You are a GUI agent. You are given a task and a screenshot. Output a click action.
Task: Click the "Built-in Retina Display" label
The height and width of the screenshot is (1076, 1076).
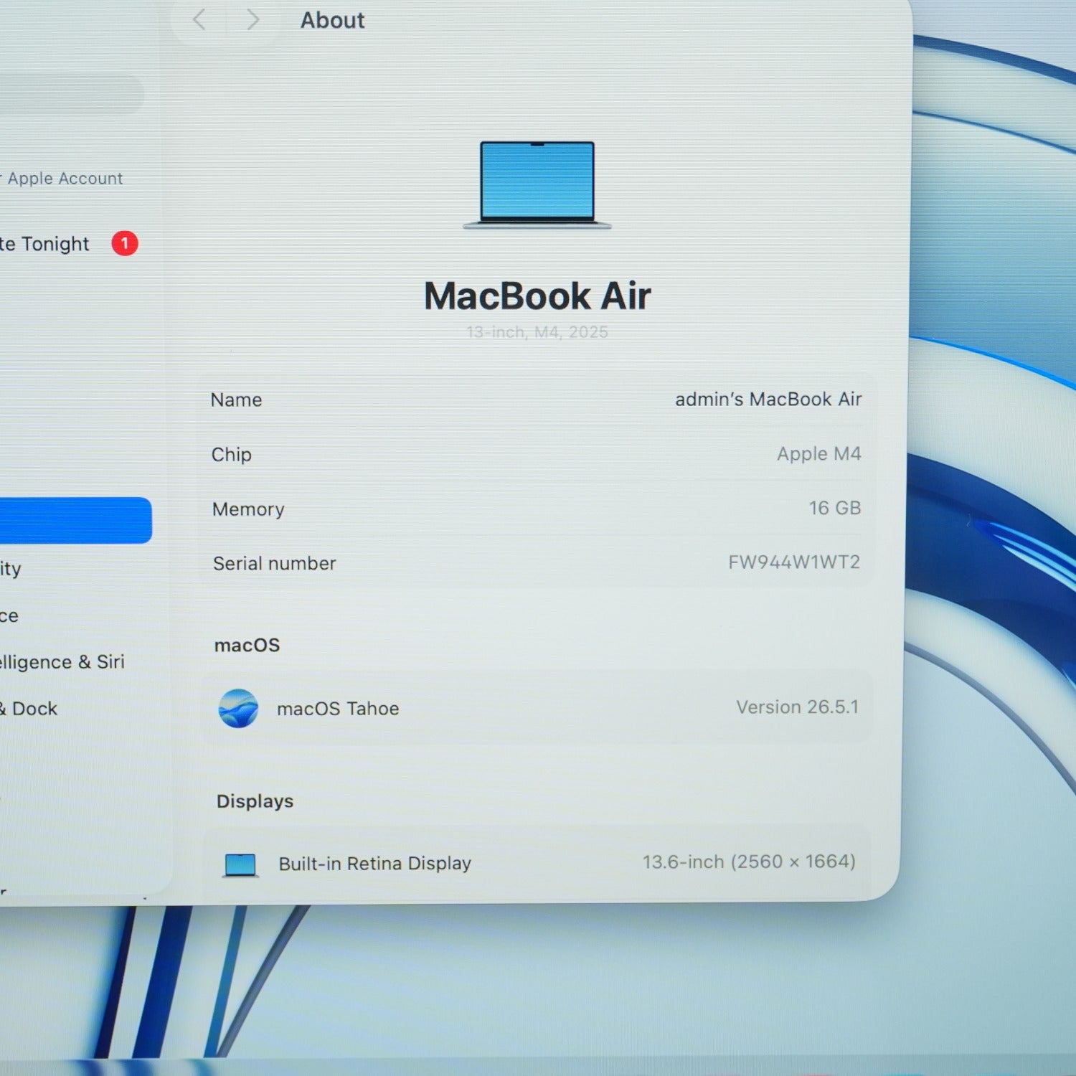point(375,864)
